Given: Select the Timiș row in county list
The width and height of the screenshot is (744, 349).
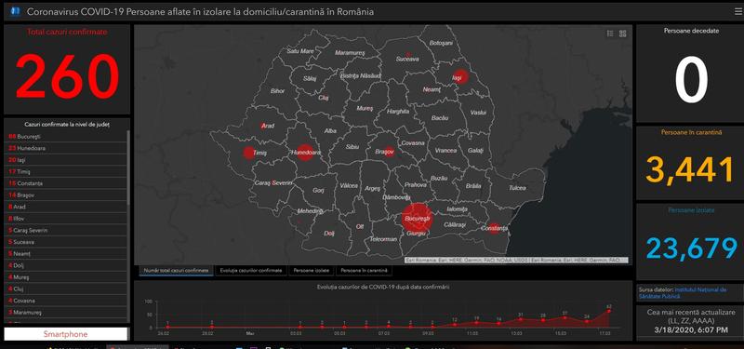Looking at the screenshot, I should (x=65, y=171).
